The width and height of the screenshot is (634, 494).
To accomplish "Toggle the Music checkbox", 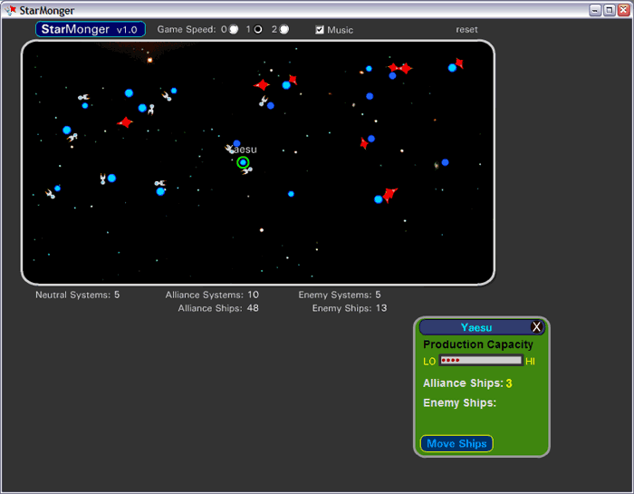I will [320, 30].
